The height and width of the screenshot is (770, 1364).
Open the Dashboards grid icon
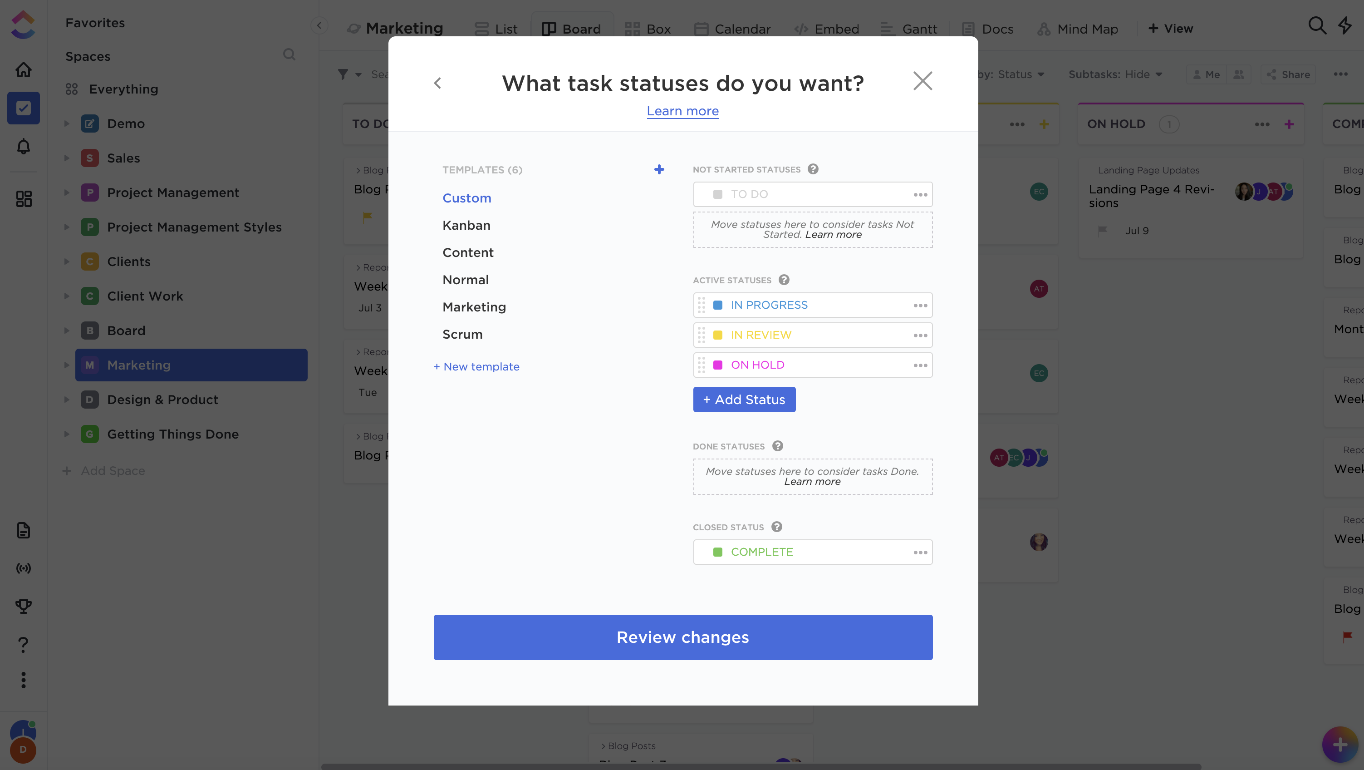click(x=23, y=199)
